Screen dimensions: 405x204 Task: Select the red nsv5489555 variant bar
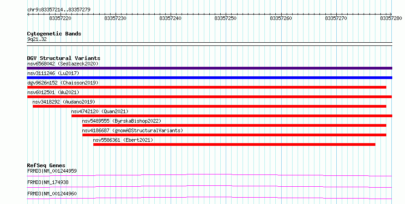pos(234,125)
